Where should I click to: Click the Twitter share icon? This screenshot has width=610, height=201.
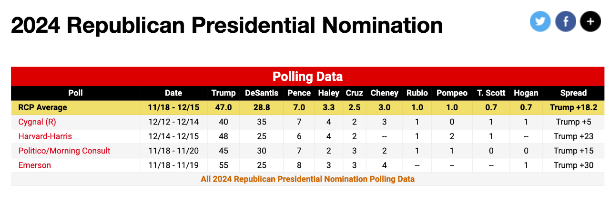coord(540,22)
